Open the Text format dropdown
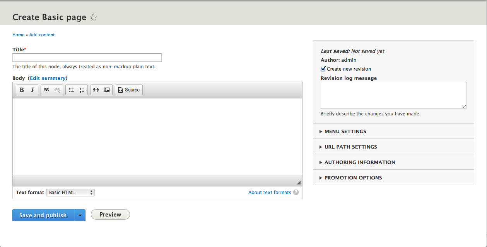This screenshot has width=487, height=247. [x=70, y=192]
